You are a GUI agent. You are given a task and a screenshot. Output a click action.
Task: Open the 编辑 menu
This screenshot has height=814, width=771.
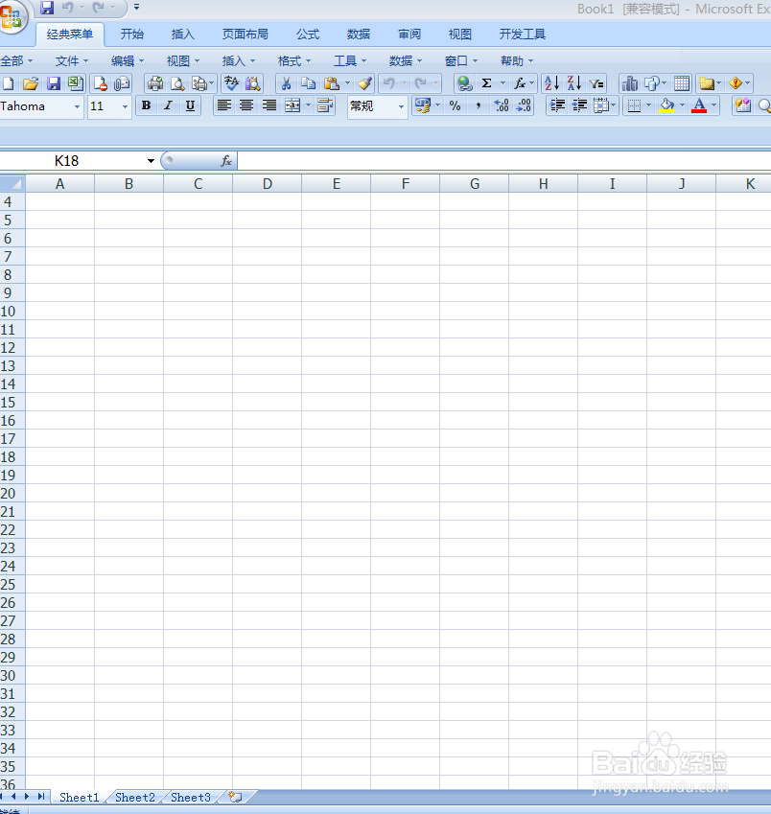pyautogui.click(x=128, y=61)
